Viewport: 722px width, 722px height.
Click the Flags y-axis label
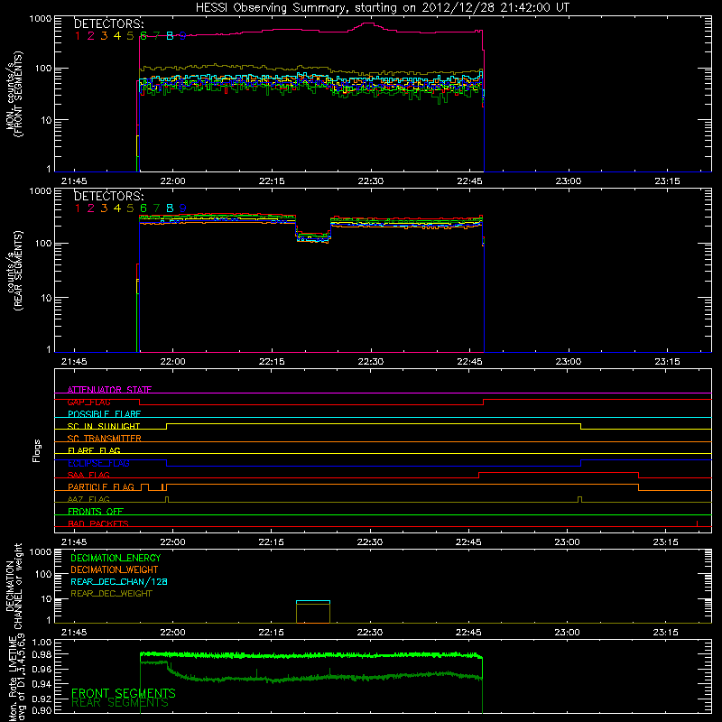(36, 450)
